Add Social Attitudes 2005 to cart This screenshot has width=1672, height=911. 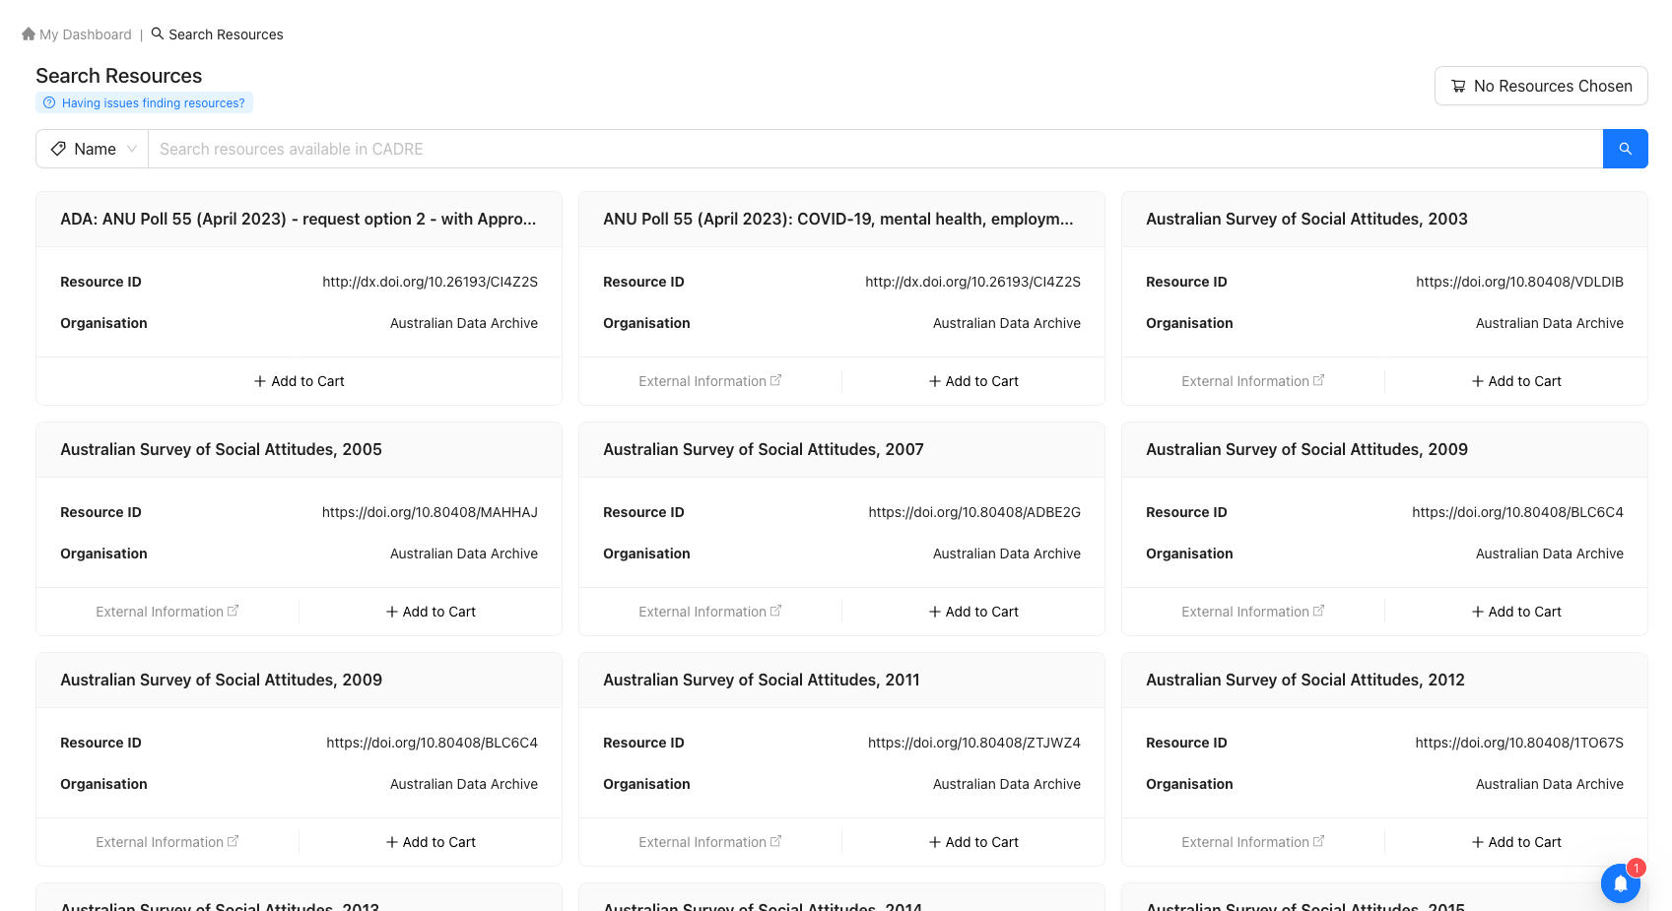pos(431,612)
